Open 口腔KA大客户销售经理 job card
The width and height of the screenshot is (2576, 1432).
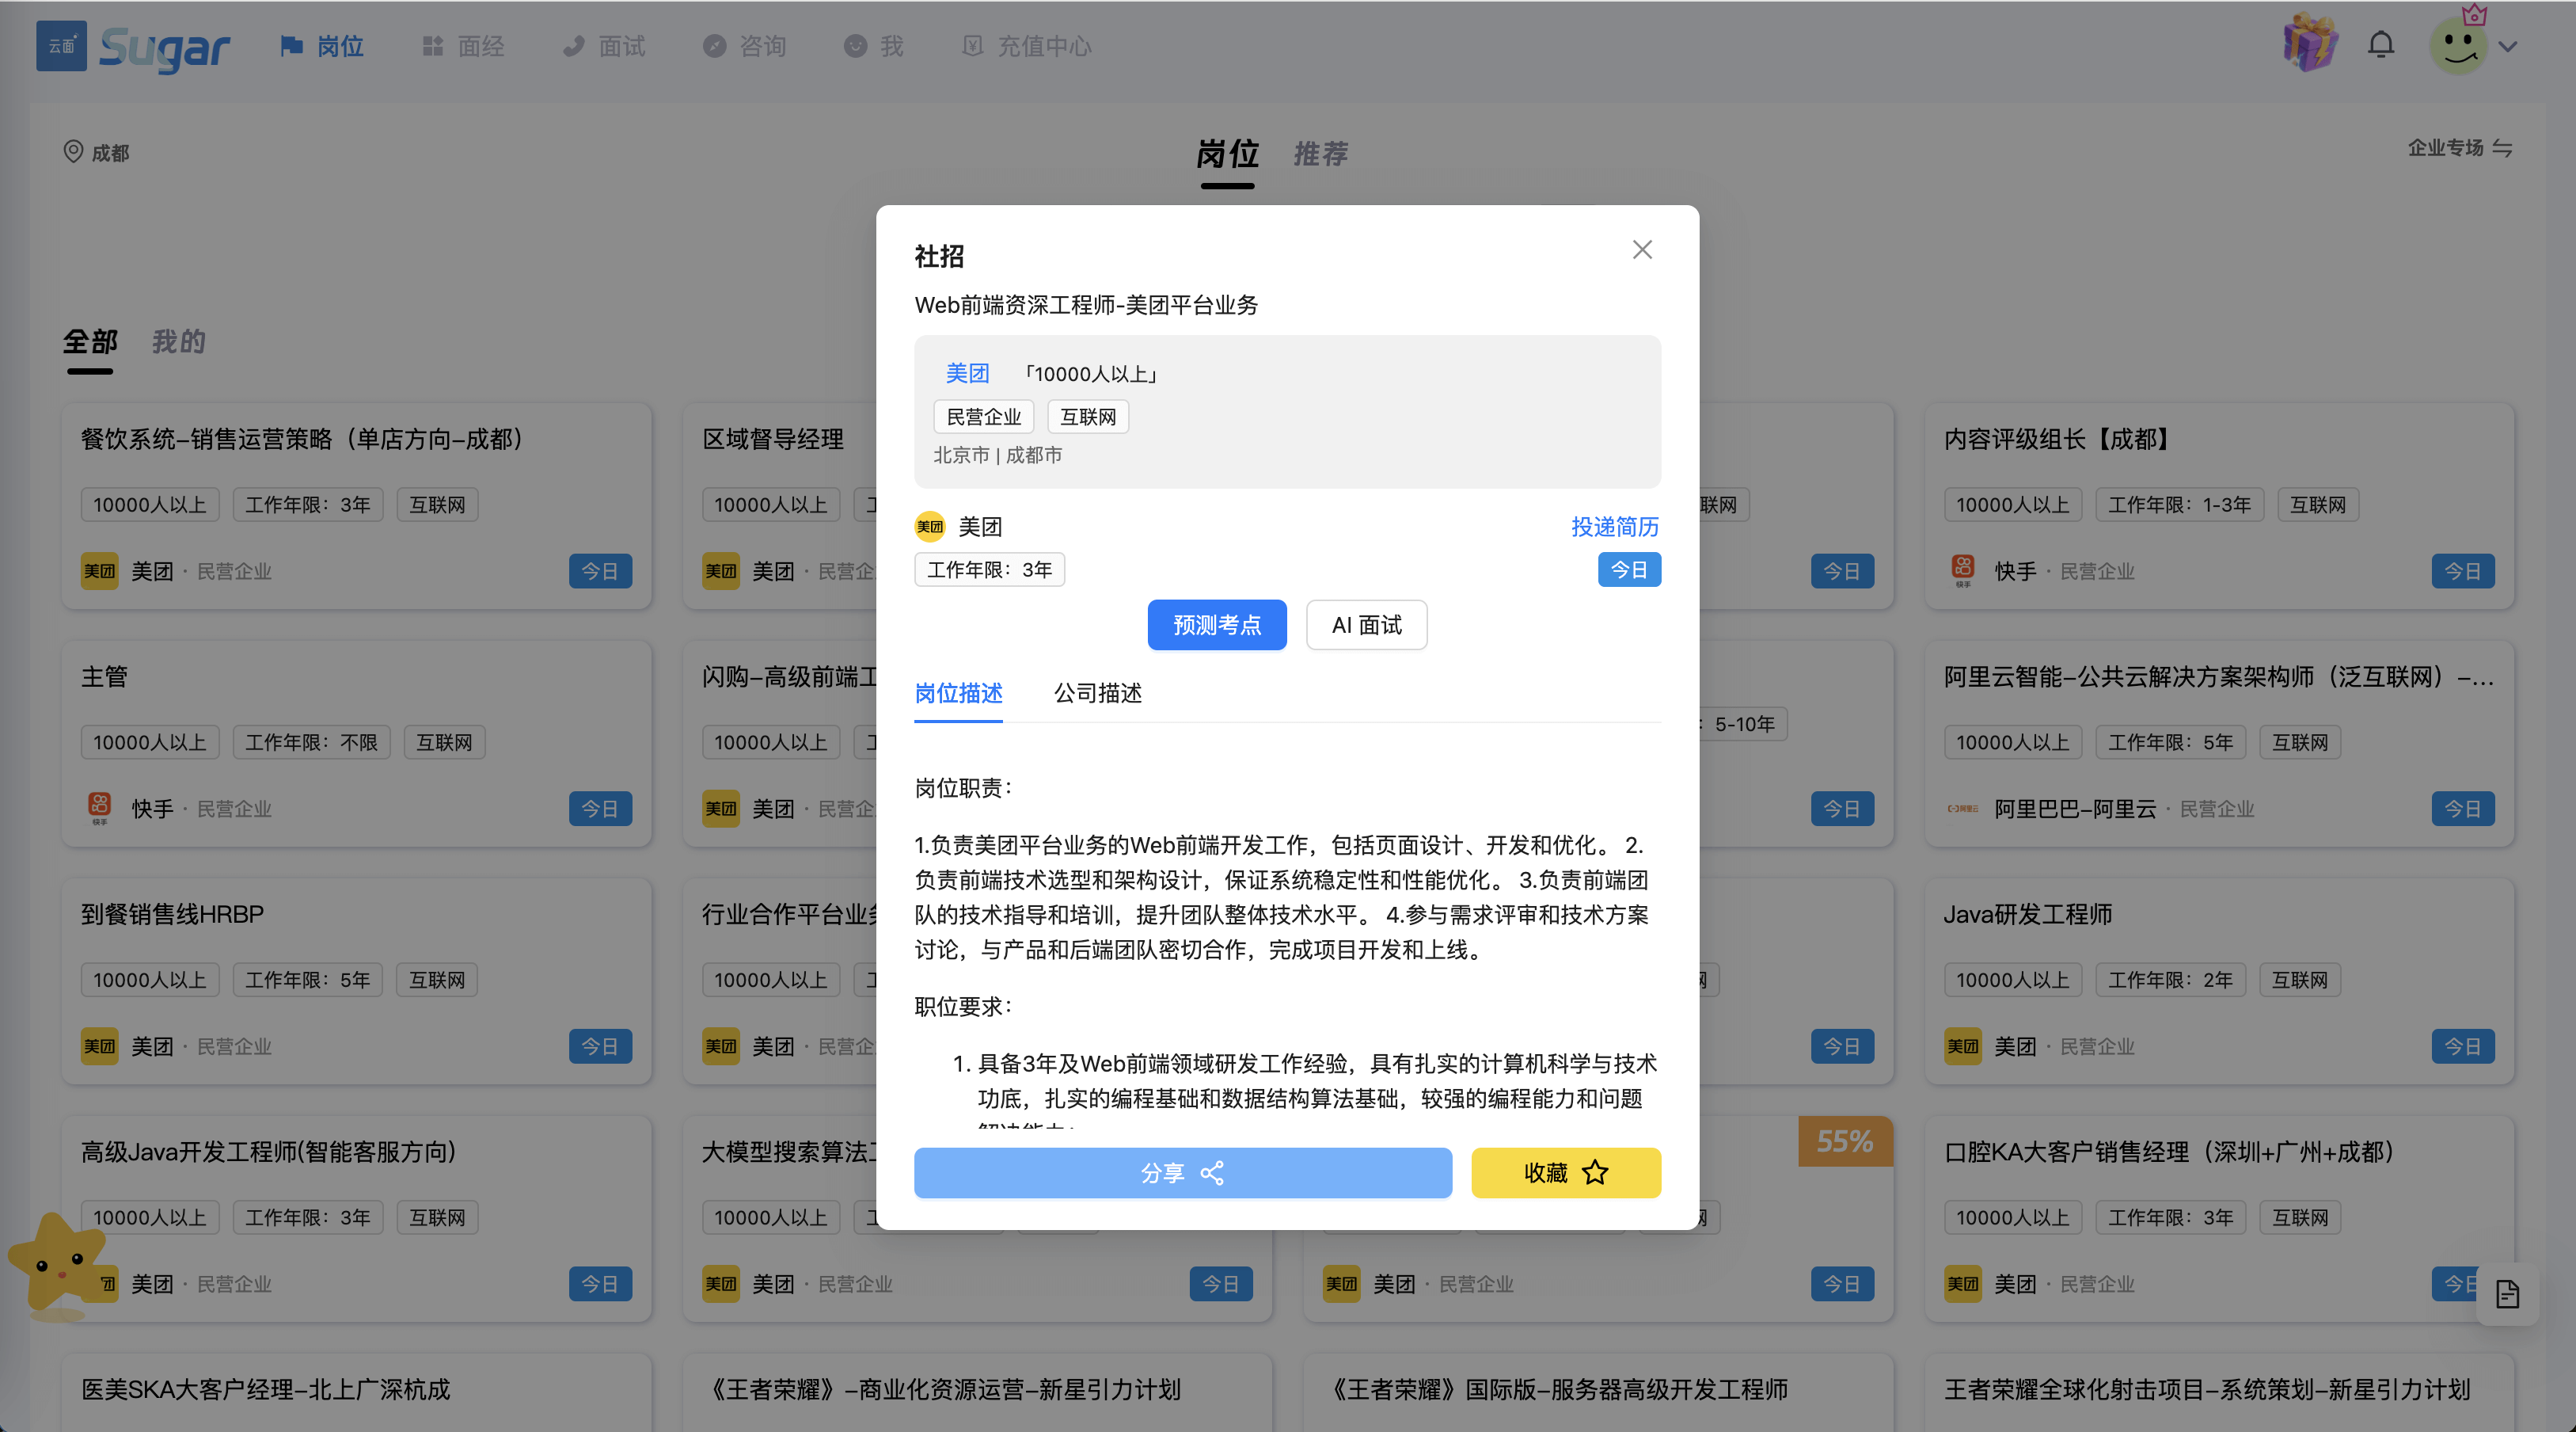click(2219, 1219)
